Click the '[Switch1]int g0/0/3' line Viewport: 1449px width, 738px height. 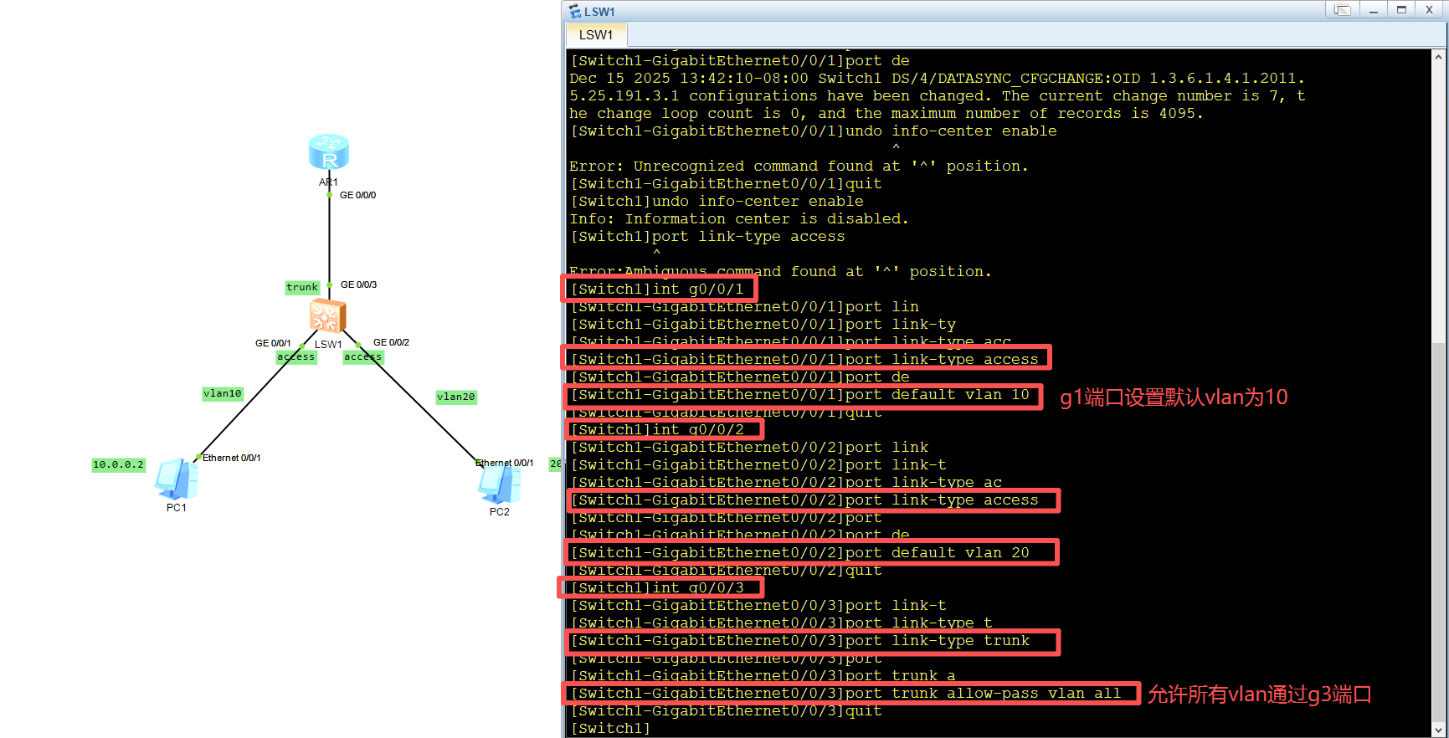657,587
